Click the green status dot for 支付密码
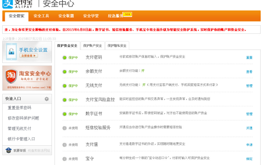Image resolution: width=262 pixels, height=165 pixels. pos(65,58)
